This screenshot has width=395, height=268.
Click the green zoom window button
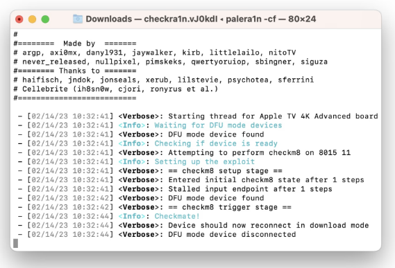click(45, 19)
